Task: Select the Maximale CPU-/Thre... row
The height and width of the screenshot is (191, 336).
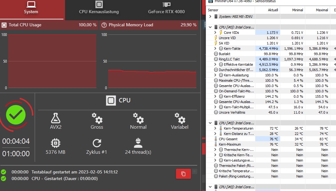Action: (271, 80)
